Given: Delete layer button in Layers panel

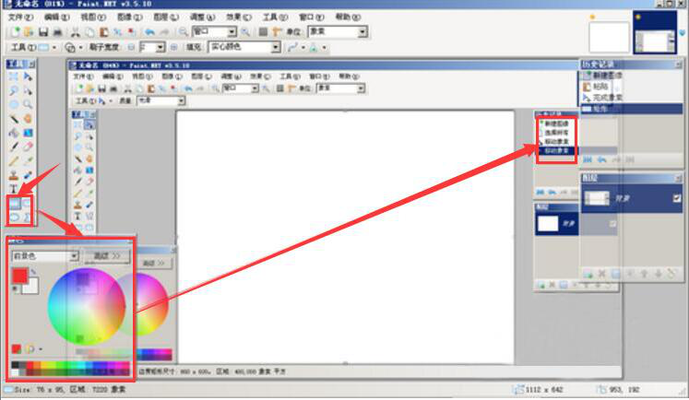Looking at the screenshot, I should tap(601, 274).
